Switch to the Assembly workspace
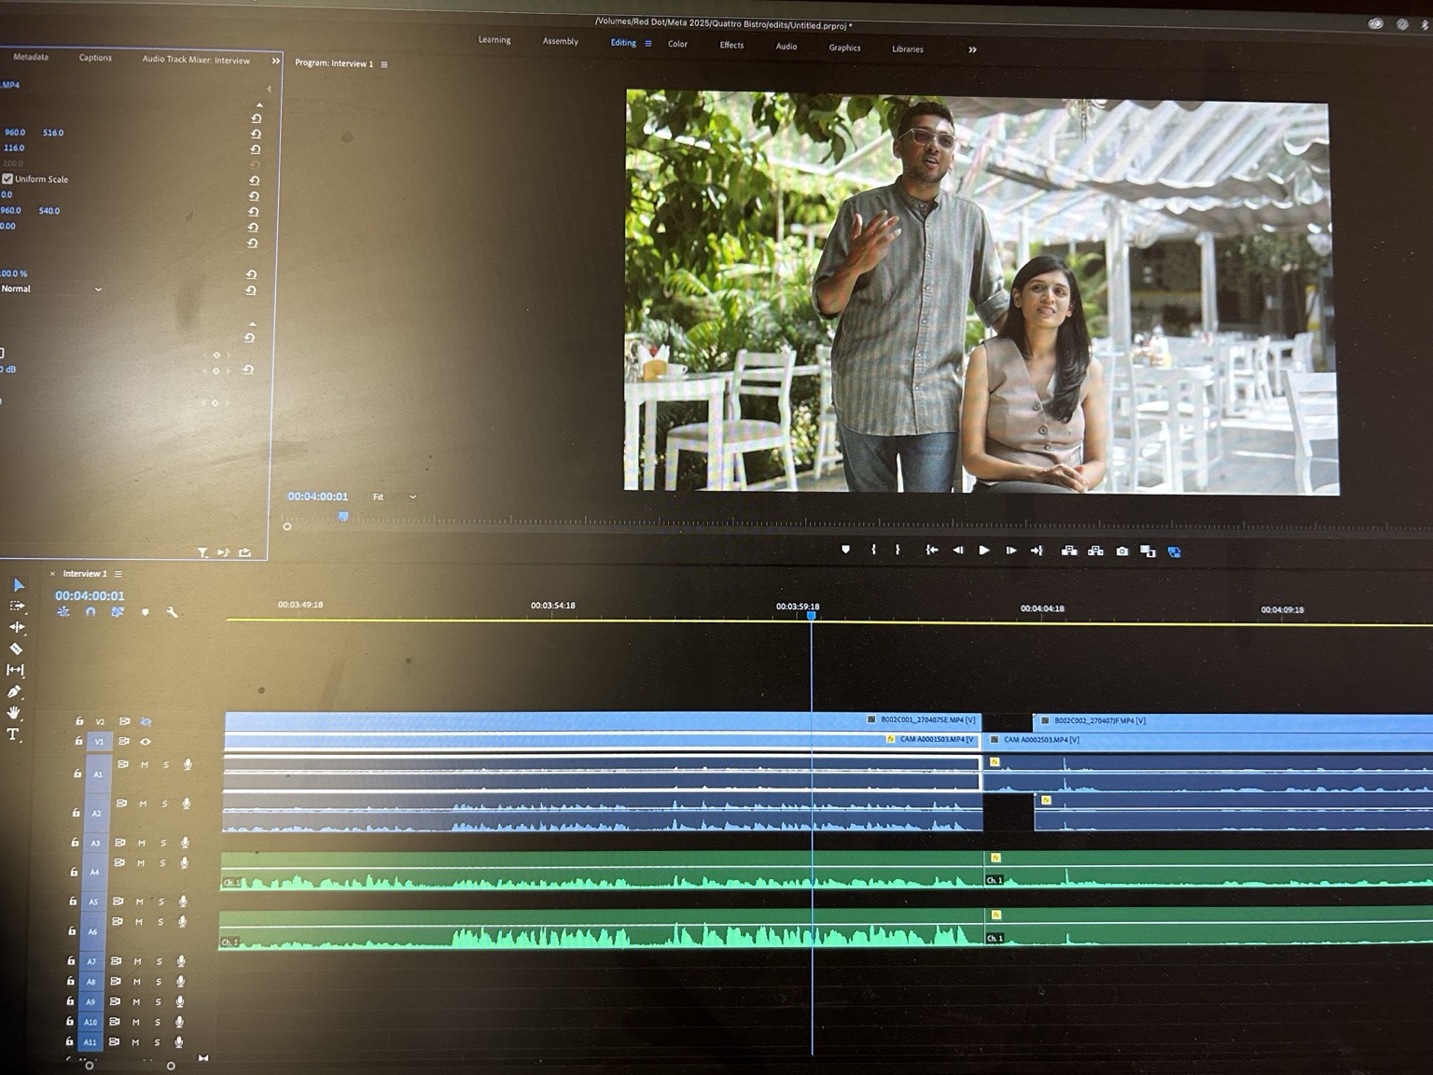The width and height of the screenshot is (1433, 1075). point(561,41)
